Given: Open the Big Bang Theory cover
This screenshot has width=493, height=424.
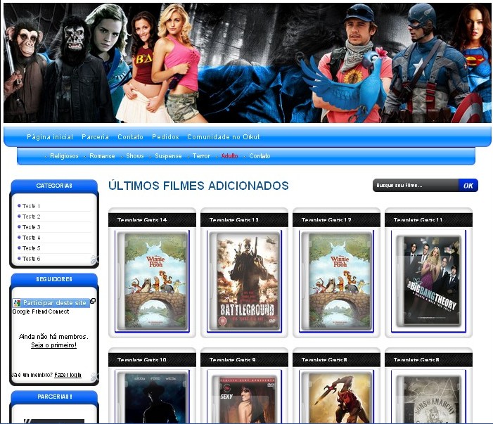Looking at the screenshot, I should pos(428,281).
